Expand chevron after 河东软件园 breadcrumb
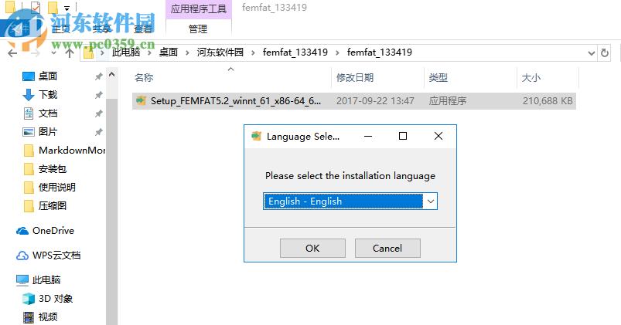The width and height of the screenshot is (621, 325). pos(253,52)
